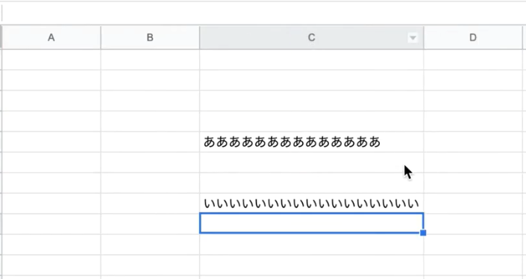This screenshot has height=279, width=526.
Task: Click the cell containing いいいい text
Action: tap(312, 203)
